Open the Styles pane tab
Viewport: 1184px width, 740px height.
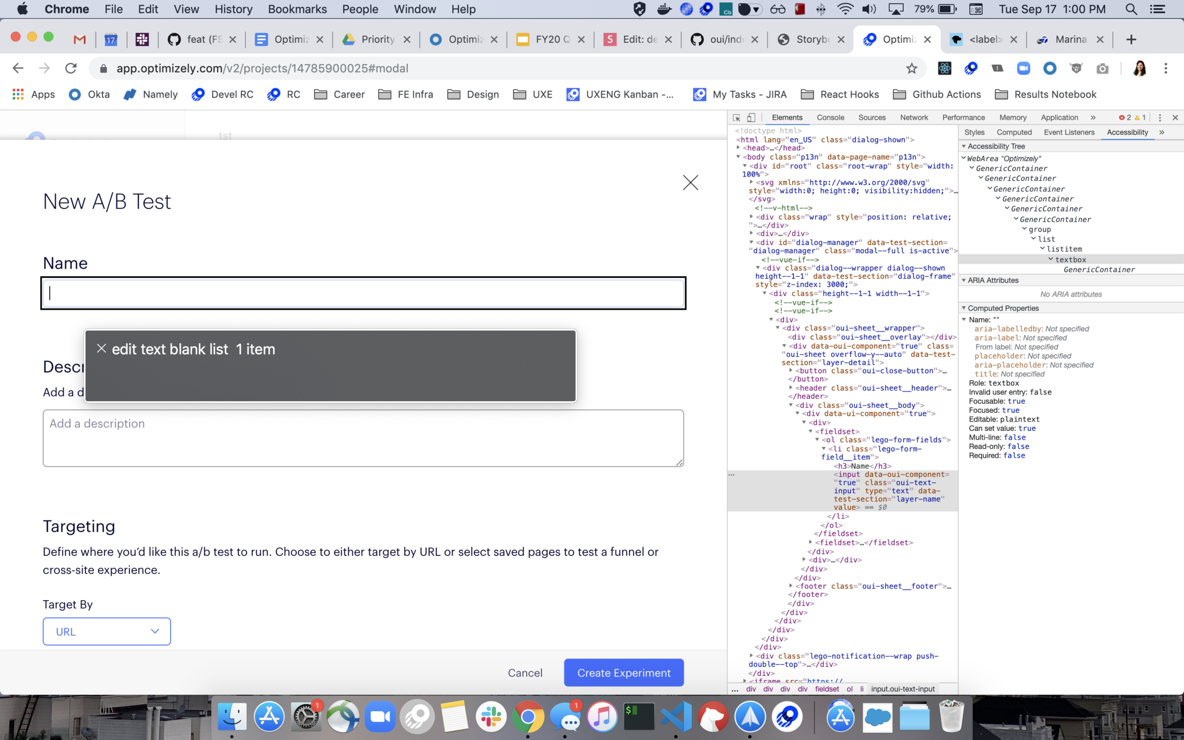(x=974, y=132)
